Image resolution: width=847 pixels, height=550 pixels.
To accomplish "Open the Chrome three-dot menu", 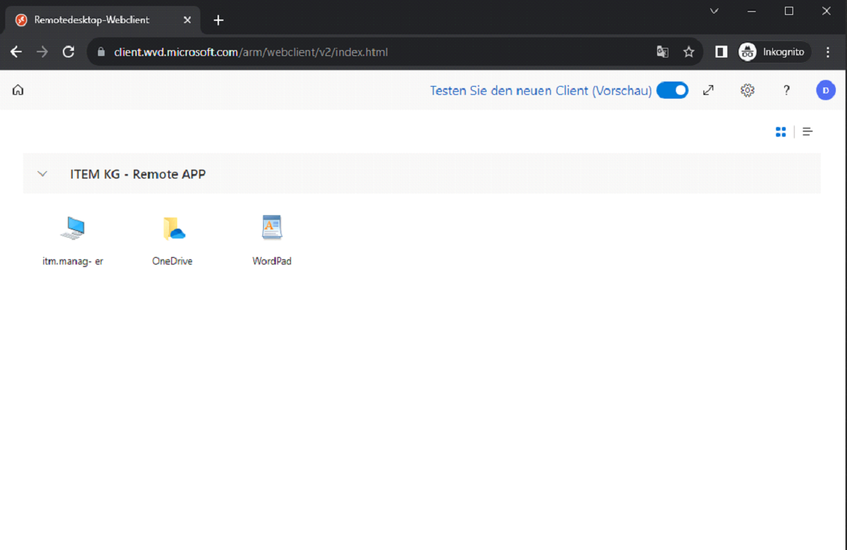I will coord(828,52).
